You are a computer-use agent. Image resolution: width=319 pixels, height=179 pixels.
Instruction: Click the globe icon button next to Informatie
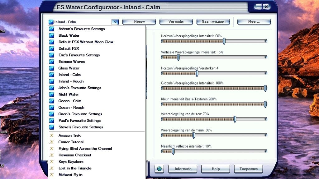point(159,169)
